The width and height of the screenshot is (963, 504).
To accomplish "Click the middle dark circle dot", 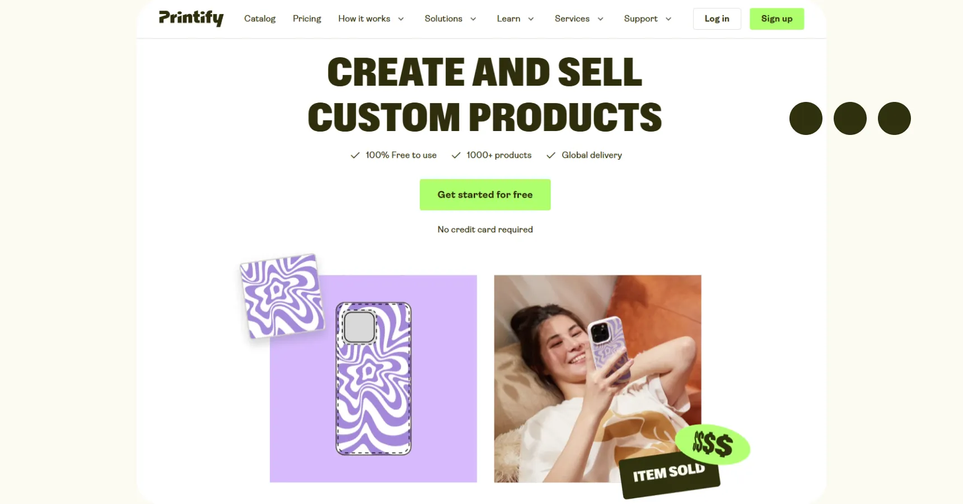I will point(850,118).
